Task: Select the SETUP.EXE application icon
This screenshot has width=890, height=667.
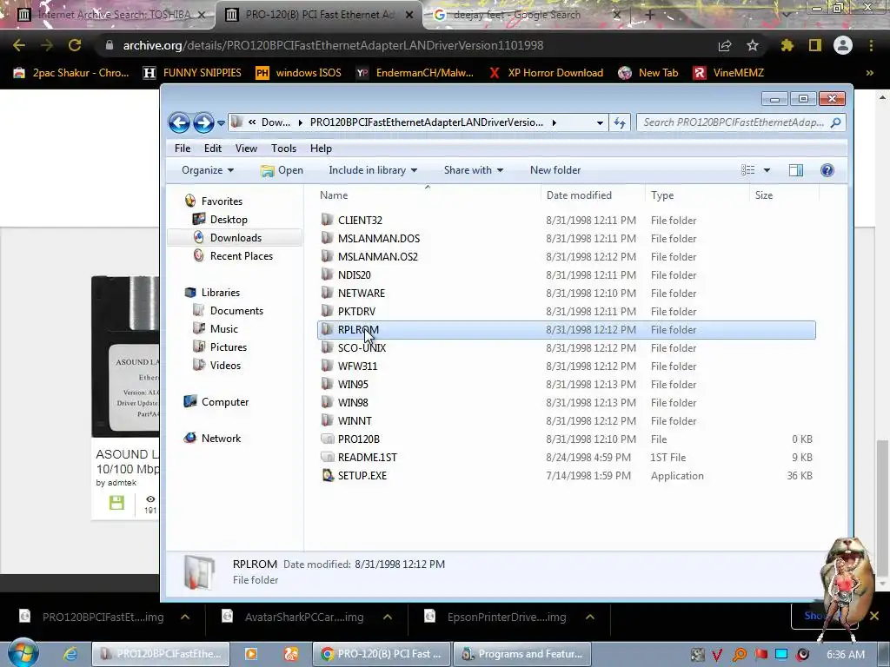Action: tap(327, 475)
